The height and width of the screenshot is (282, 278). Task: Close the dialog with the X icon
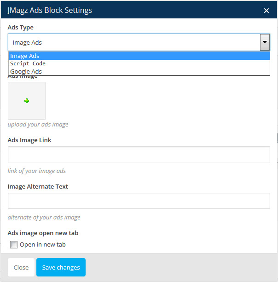[x=266, y=11]
